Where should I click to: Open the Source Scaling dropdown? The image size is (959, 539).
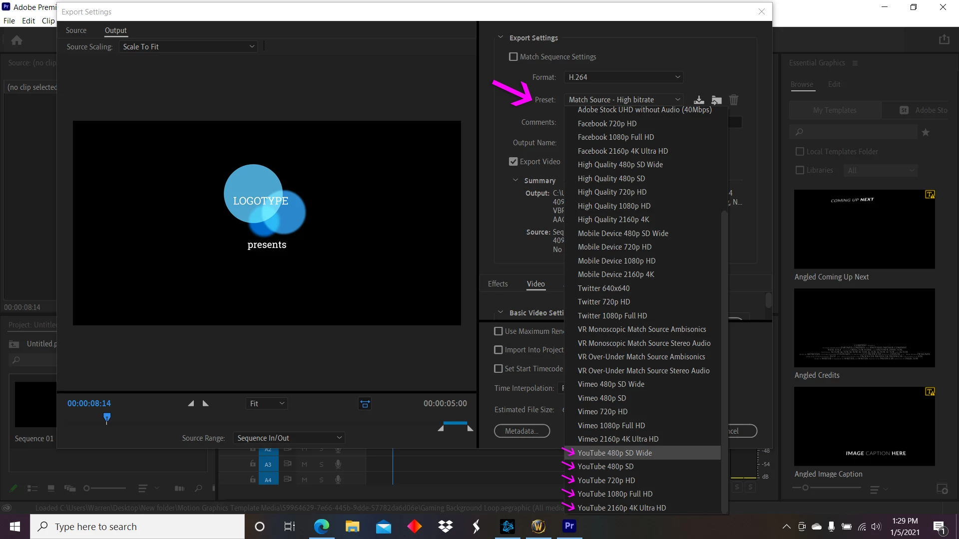(188, 47)
